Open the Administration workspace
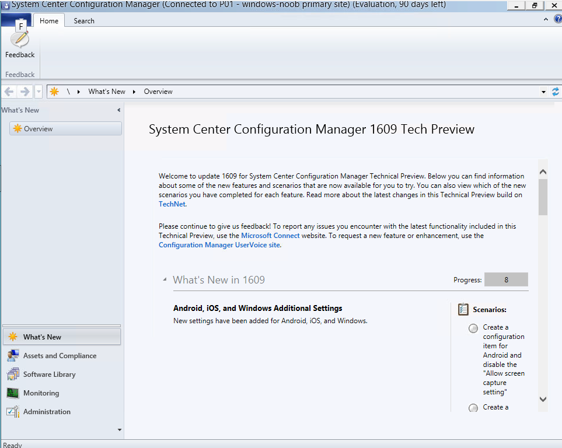Screen dimensions: 562x448 [62, 411]
